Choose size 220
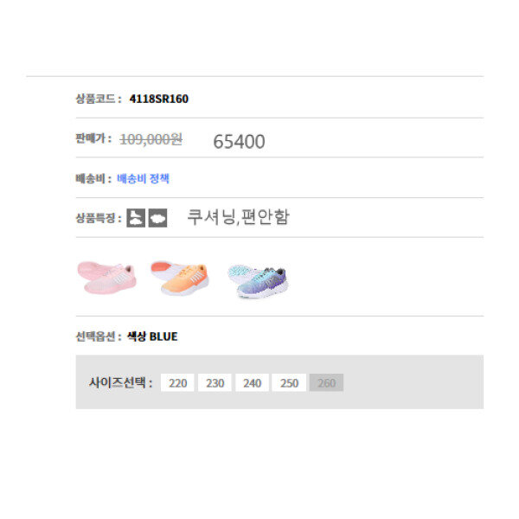 177,383
